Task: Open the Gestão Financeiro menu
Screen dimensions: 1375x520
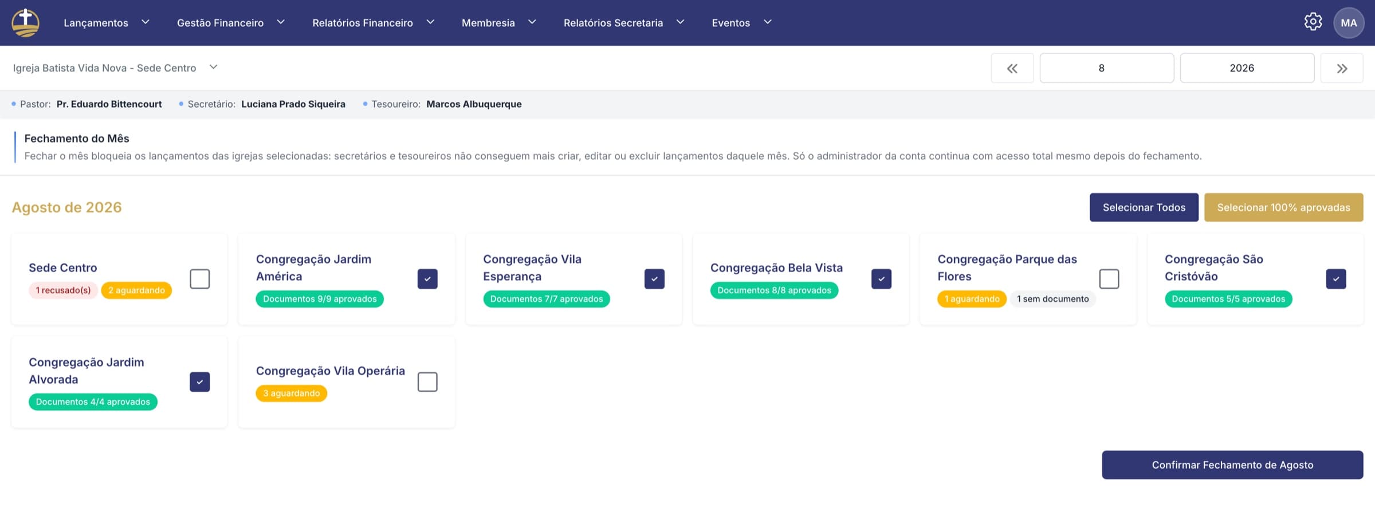Action: pyautogui.click(x=220, y=23)
